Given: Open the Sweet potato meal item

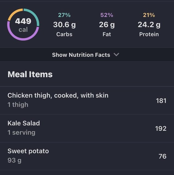Looking at the screenshot, I should tap(87, 156).
